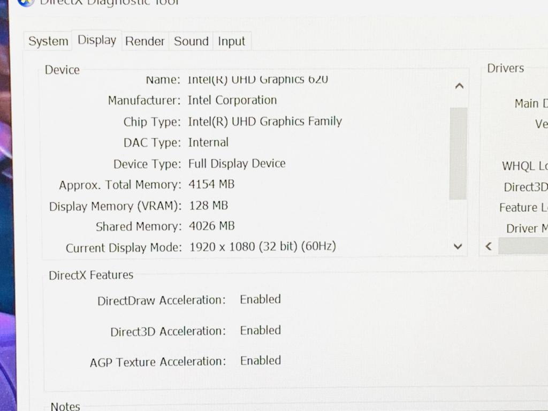
Task: Click the DirectDraw Acceleration Enabled value
Action: point(261,300)
